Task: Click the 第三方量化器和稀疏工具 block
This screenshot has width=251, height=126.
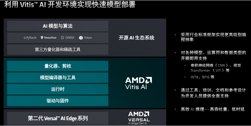Action: 58,50
